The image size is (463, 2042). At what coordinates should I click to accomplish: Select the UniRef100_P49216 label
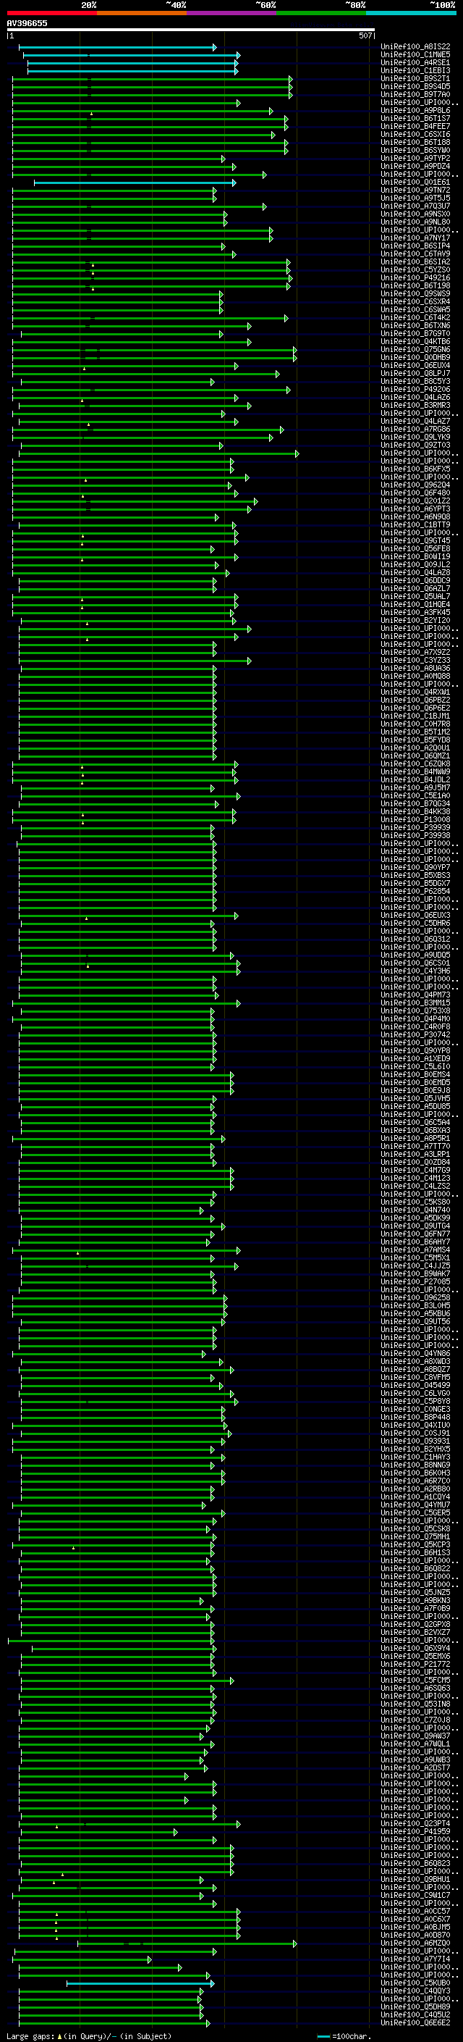pos(415,278)
